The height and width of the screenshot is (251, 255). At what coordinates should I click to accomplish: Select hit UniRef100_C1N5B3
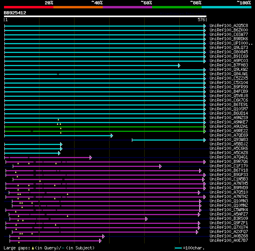click(229, 179)
